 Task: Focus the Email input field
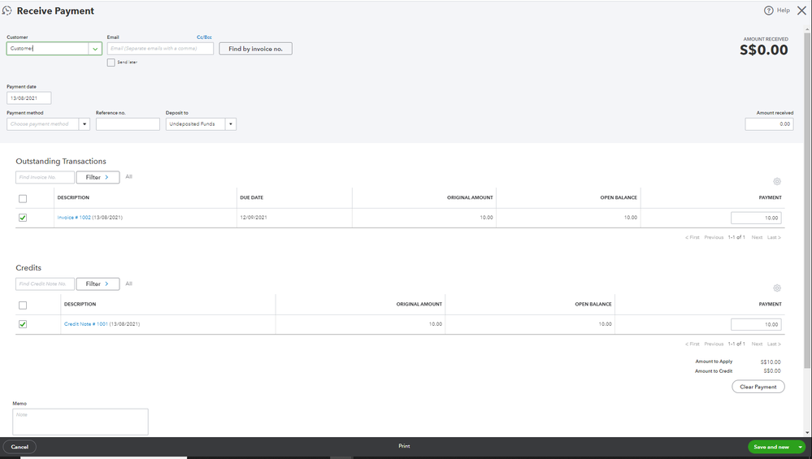[160, 49]
